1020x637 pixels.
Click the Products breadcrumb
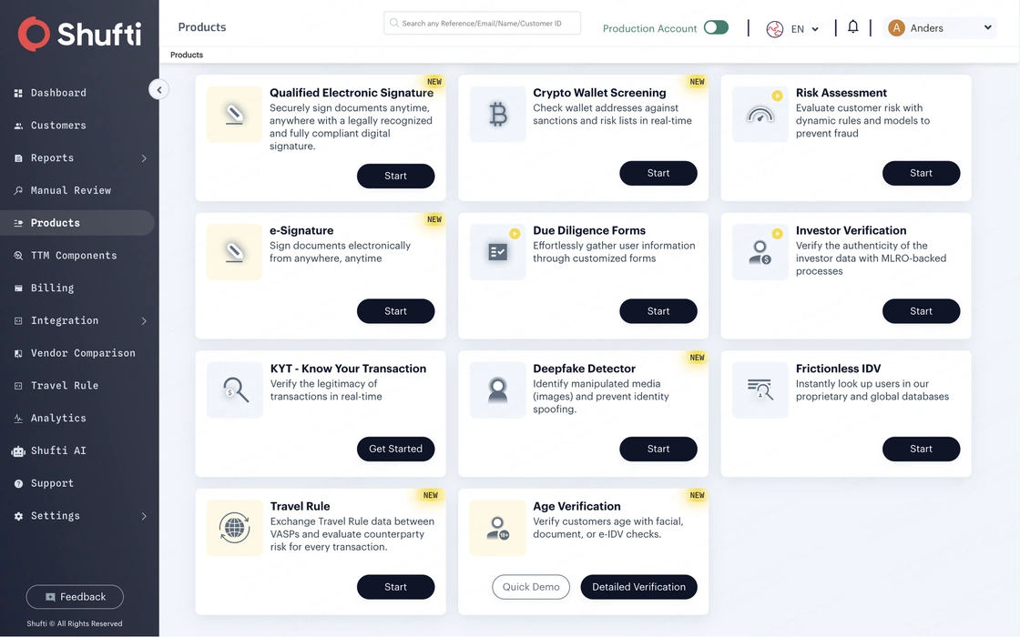click(x=187, y=55)
